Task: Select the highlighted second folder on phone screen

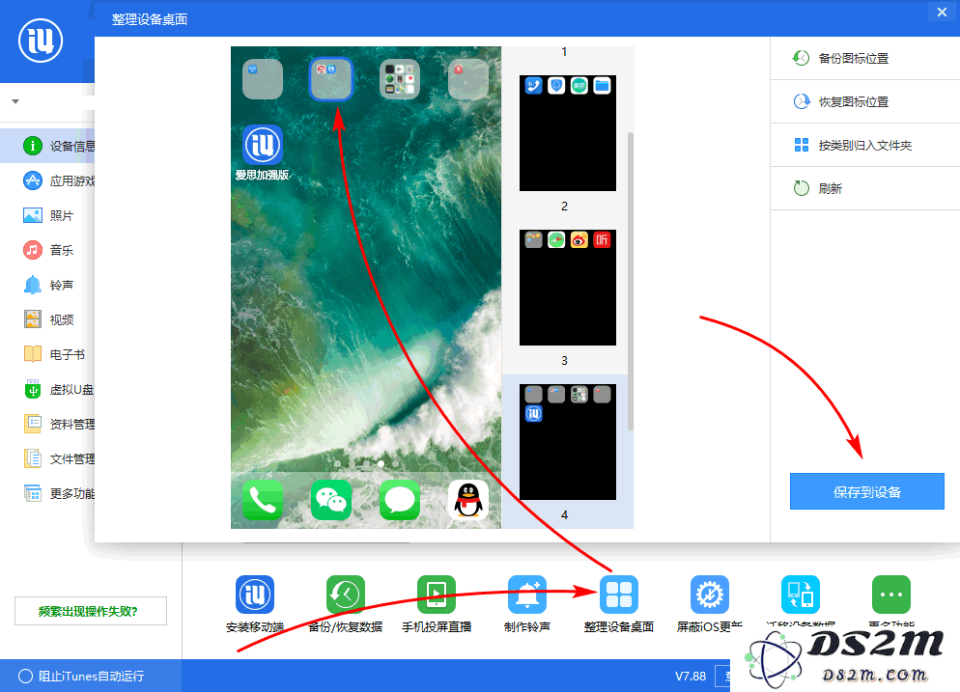Action: pos(331,79)
